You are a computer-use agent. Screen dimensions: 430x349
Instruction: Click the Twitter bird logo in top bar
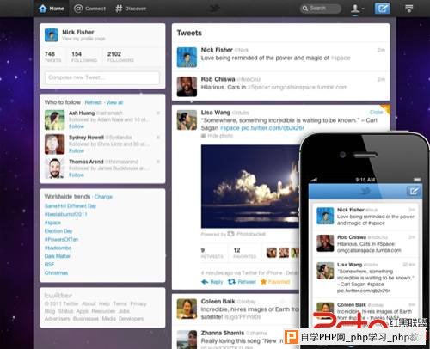[214, 9]
